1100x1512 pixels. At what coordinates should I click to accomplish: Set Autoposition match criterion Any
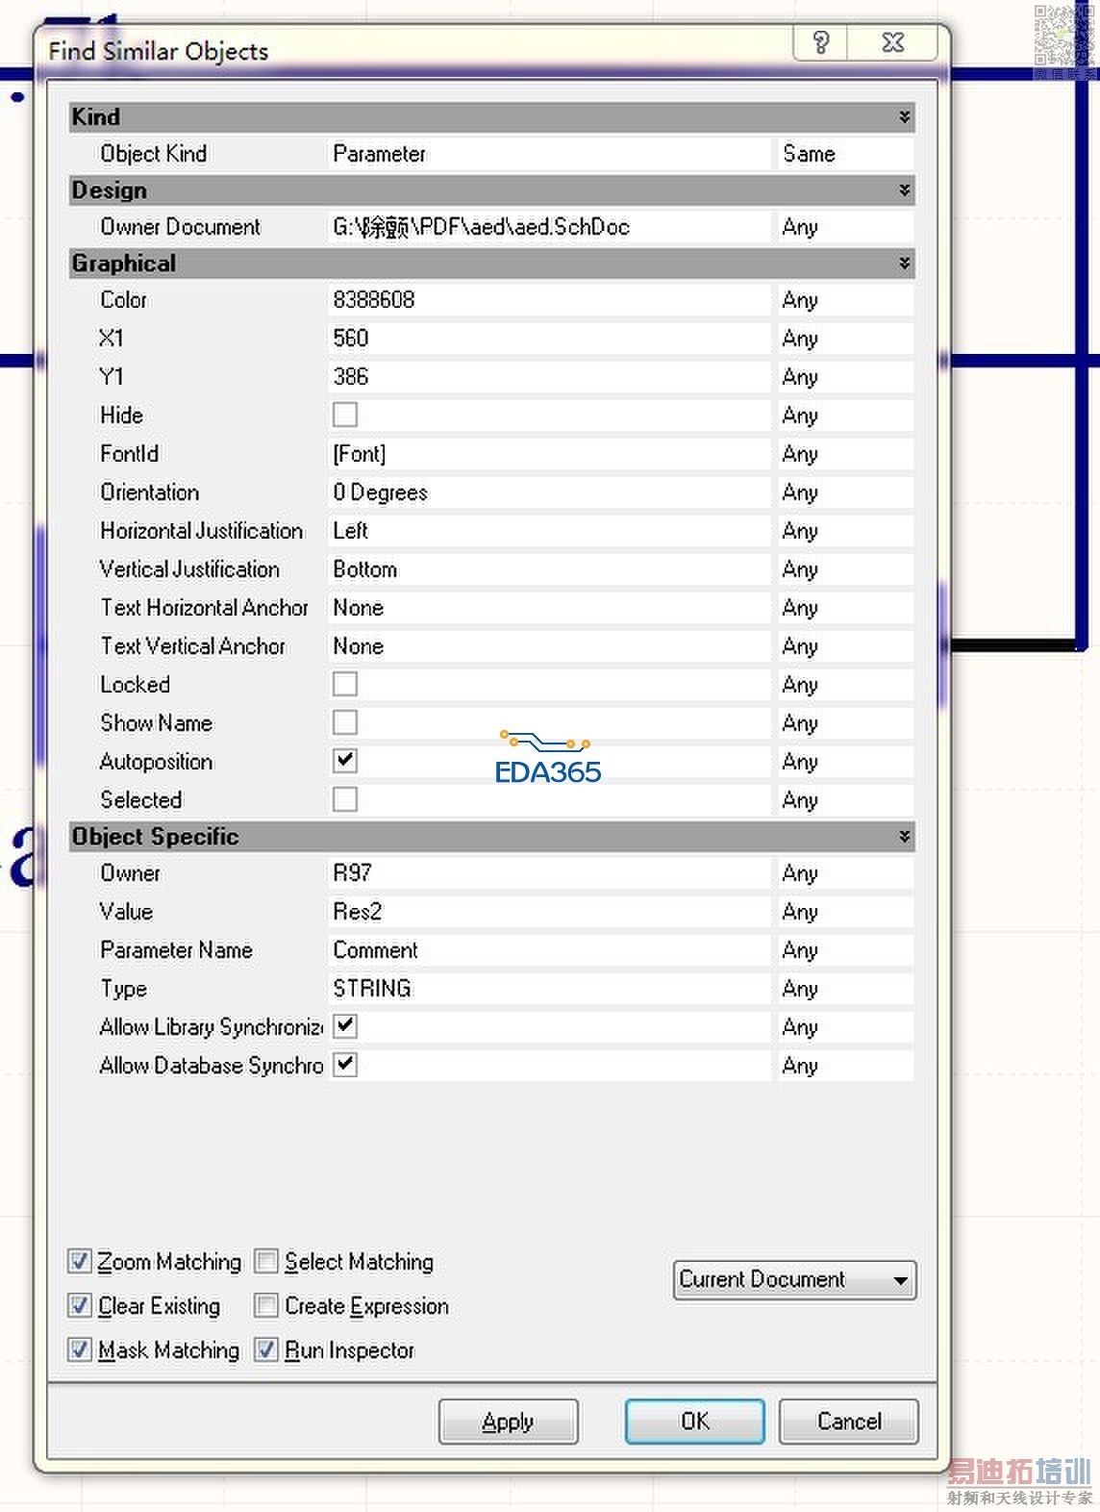[844, 762]
